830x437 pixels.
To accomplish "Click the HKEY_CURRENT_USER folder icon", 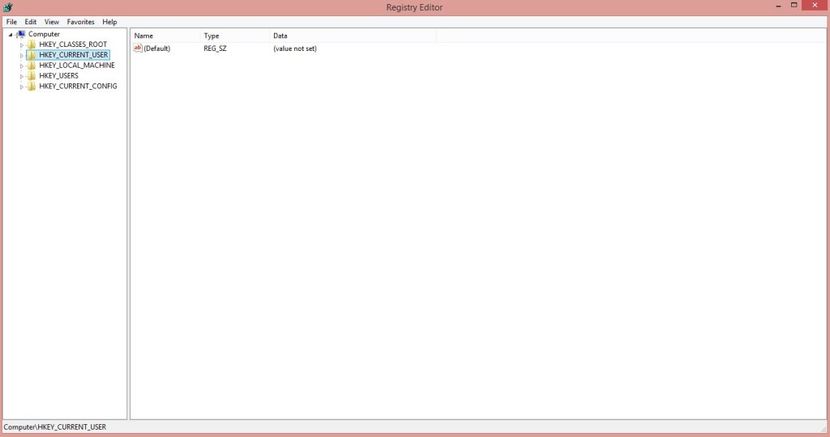I will pyautogui.click(x=32, y=55).
